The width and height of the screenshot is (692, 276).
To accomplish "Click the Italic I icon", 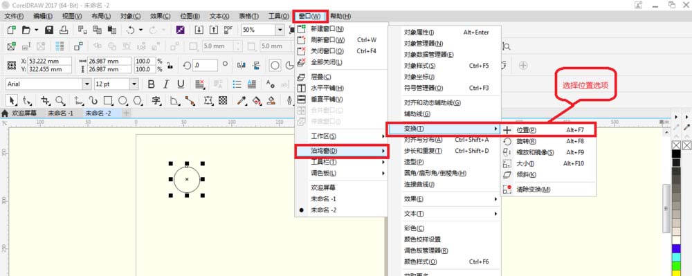I will click(166, 84).
